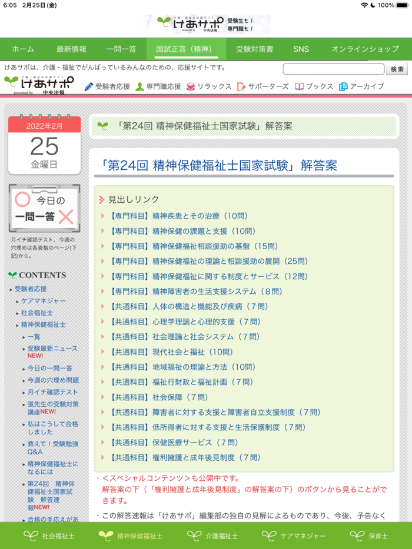The image size is (412, 549).
Task: Click the けあサポ 中央法規 header logo
Action: click(x=39, y=85)
